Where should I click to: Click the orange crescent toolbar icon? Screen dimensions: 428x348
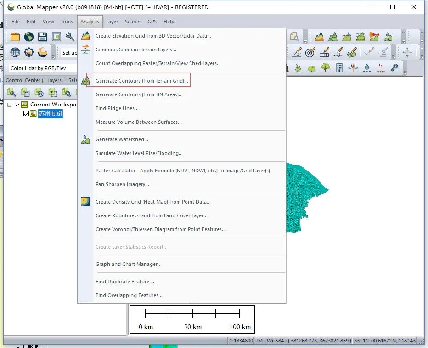click(x=43, y=52)
